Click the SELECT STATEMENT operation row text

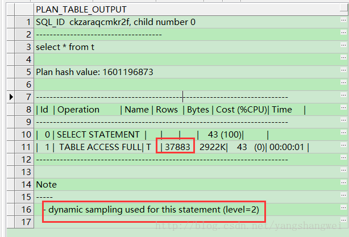tap(98, 135)
